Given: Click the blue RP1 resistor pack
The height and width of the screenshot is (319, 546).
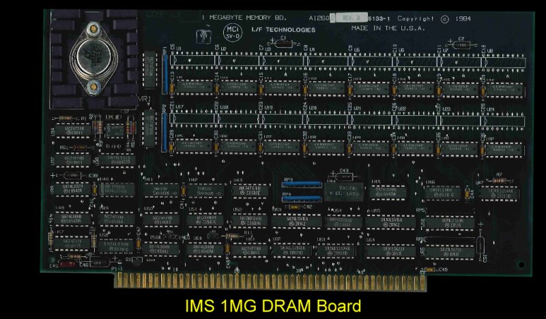Looking at the screenshot, I should pos(165,74).
